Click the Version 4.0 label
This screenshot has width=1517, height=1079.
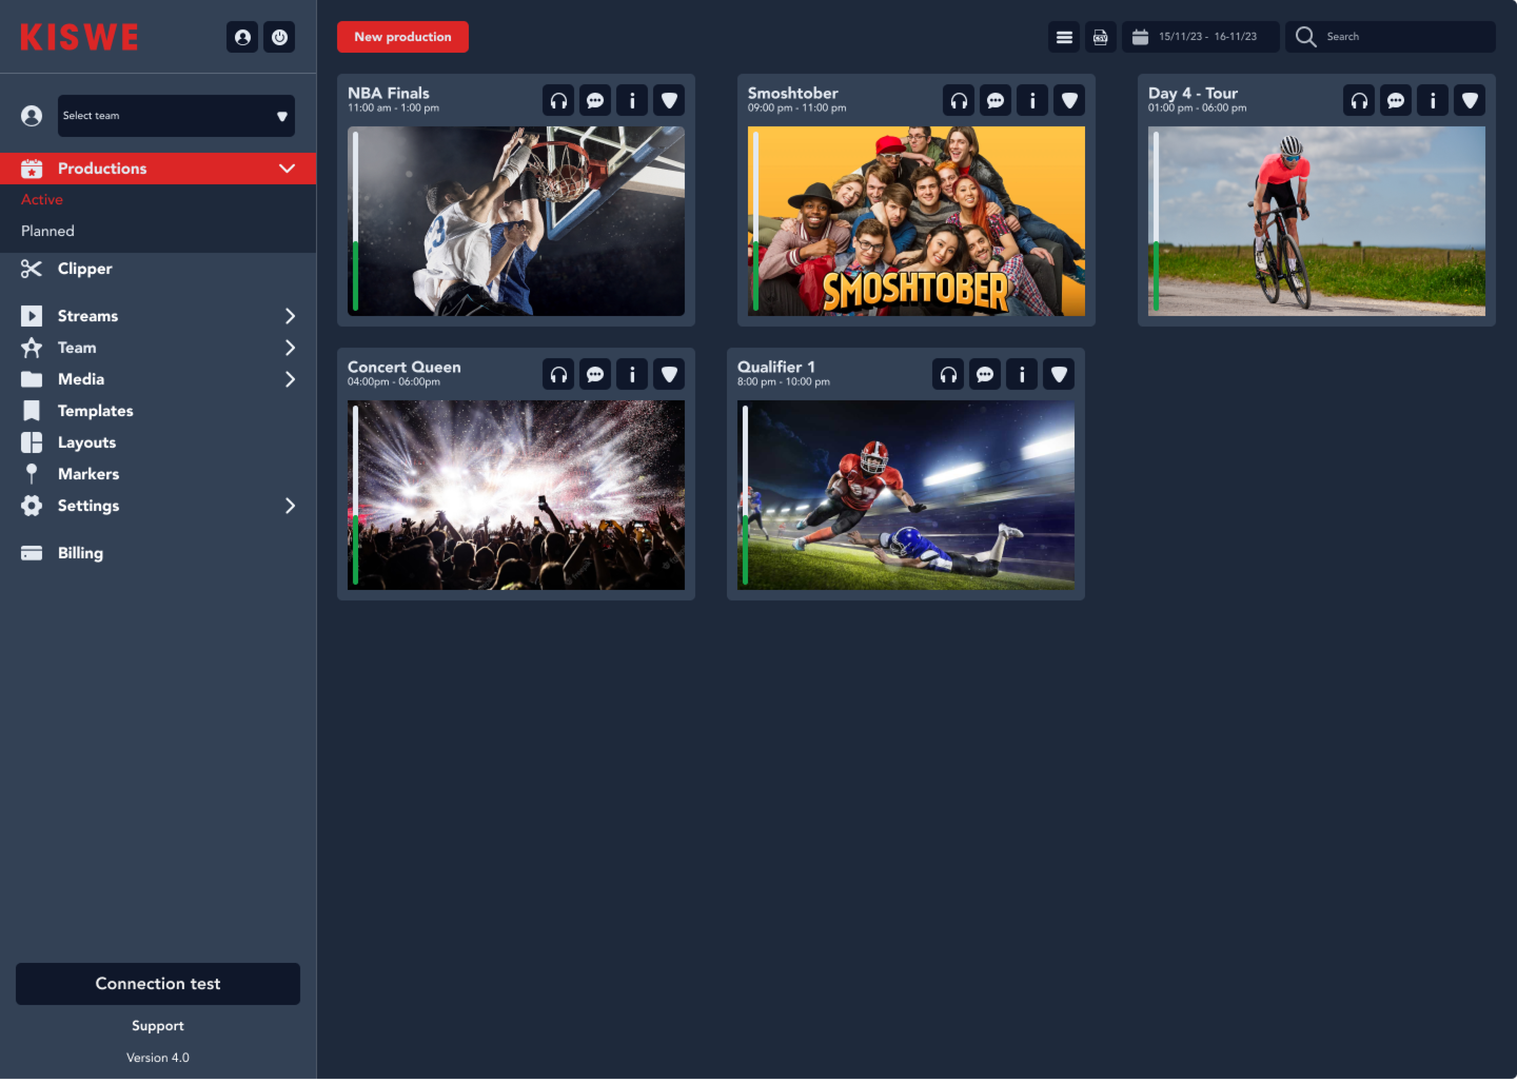[158, 1057]
